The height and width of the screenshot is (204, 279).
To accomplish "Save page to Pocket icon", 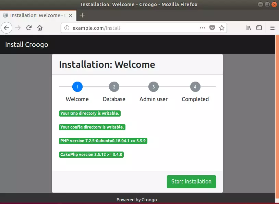I will (212, 28).
